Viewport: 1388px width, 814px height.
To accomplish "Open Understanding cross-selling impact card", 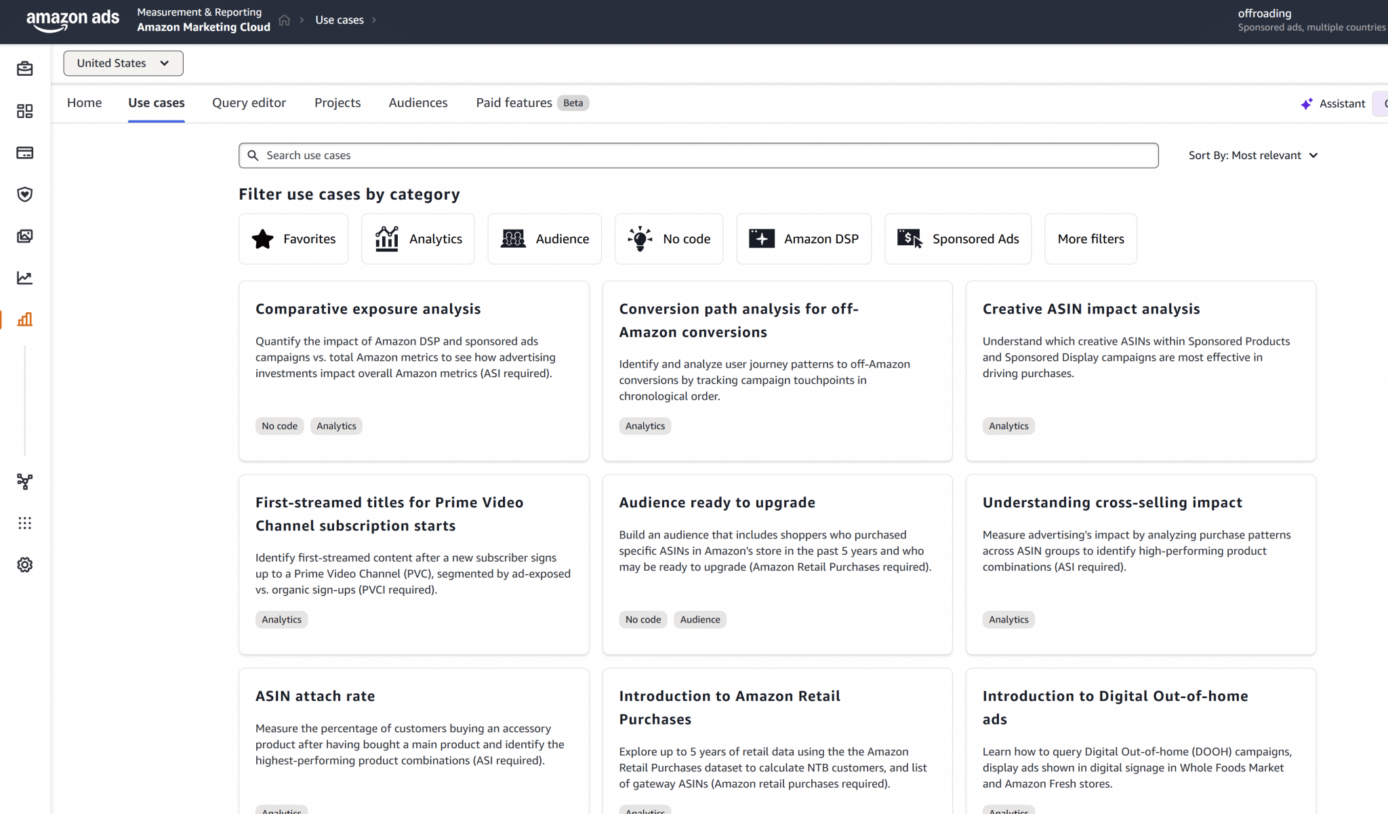I will (x=1141, y=565).
